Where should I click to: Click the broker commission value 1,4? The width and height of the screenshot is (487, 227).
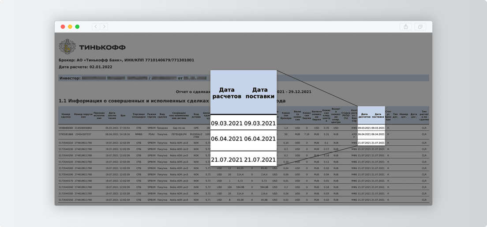(x=286, y=128)
